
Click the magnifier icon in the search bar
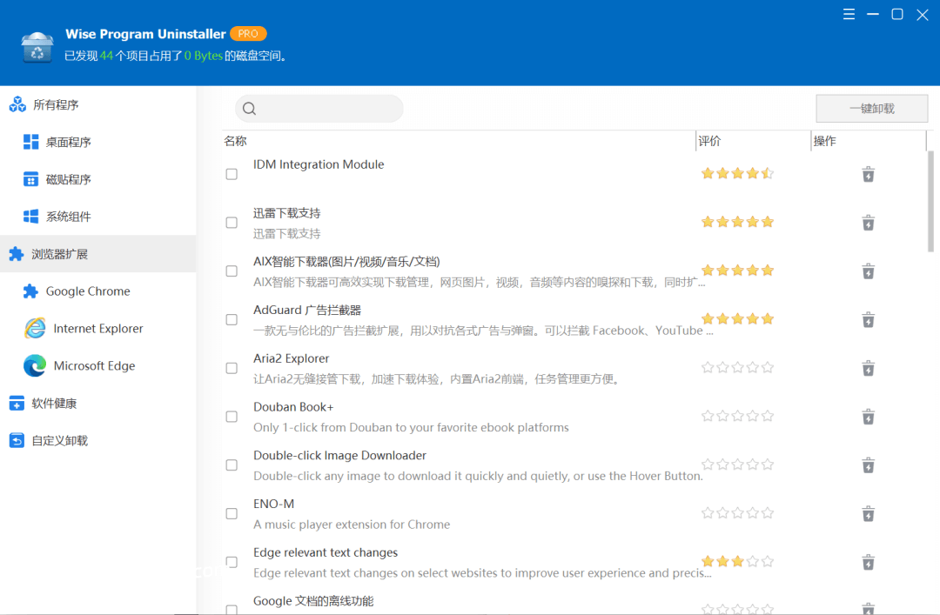coord(249,108)
